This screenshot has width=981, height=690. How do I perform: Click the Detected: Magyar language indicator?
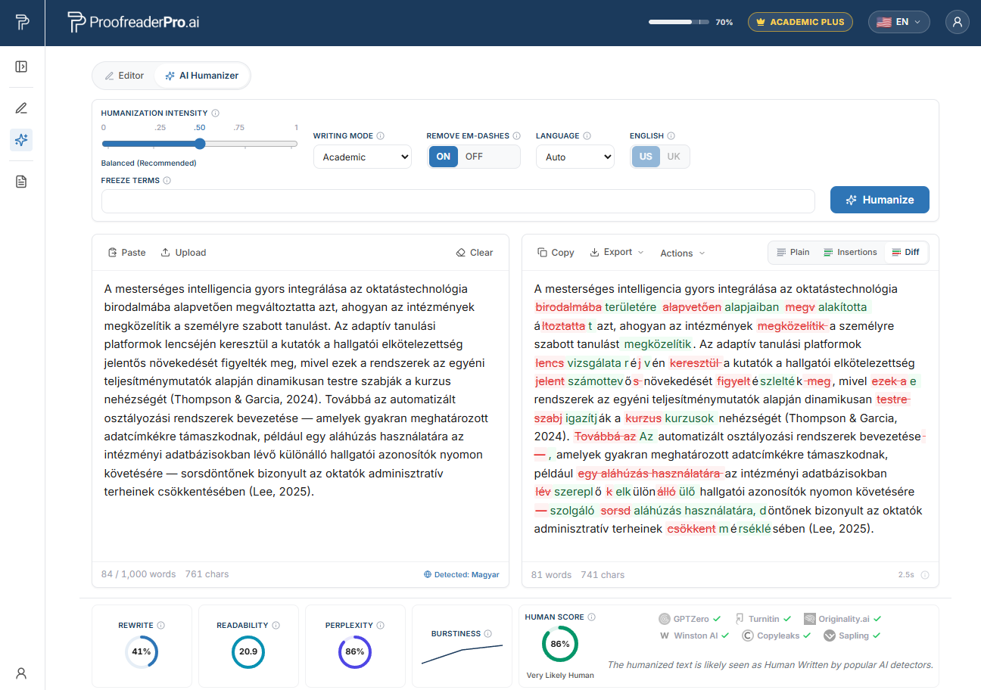point(462,574)
